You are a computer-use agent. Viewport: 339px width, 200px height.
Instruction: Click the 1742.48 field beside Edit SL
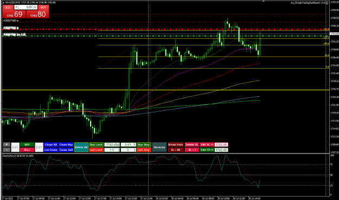(221, 145)
